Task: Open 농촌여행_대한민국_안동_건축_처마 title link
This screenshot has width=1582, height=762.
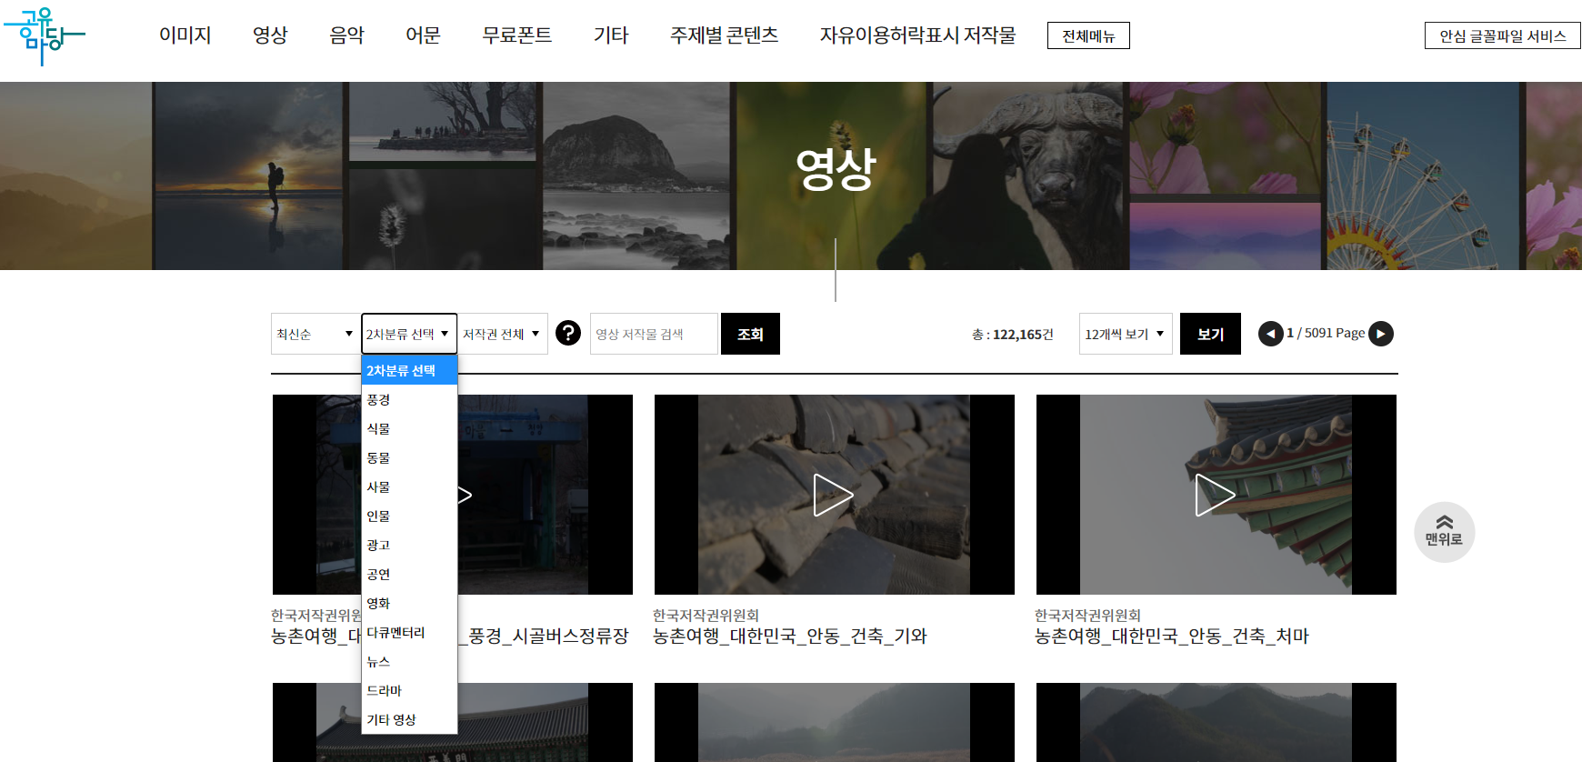Action: pyautogui.click(x=1171, y=636)
